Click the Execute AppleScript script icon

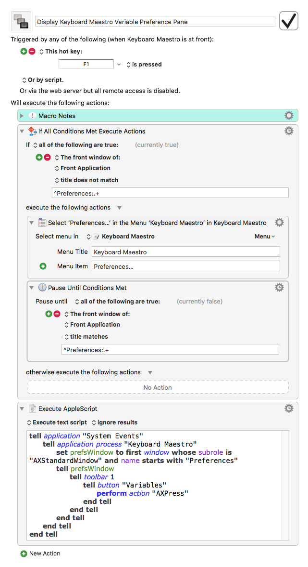[33, 408]
